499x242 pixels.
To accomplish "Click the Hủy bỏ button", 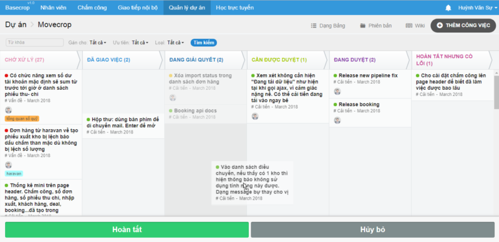I will pos(372,230).
